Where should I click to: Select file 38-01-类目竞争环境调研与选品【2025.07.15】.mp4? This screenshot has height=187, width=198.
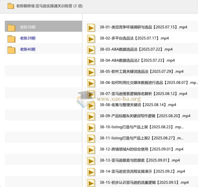point(143,27)
